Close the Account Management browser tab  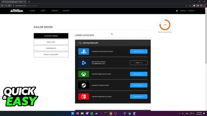pyautogui.click(x=25, y=2)
